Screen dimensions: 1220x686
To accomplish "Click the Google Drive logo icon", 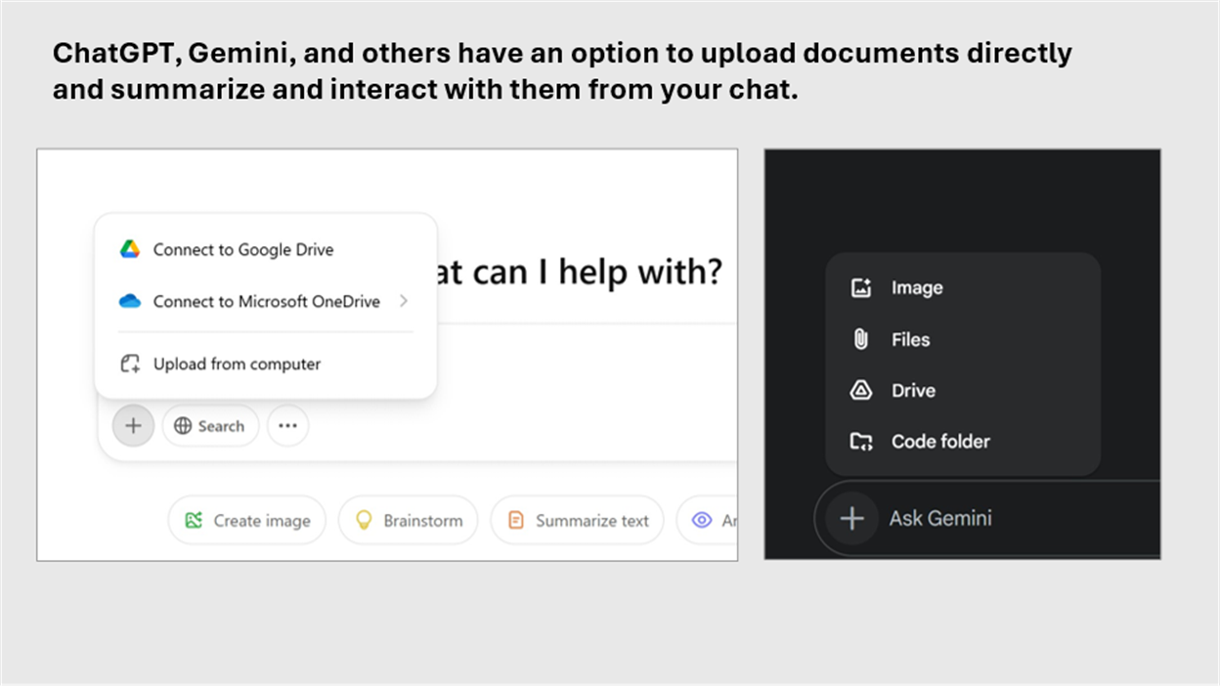I will click(x=130, y=249).
